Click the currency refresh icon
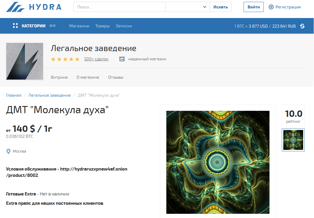 [x=302, y=26]
